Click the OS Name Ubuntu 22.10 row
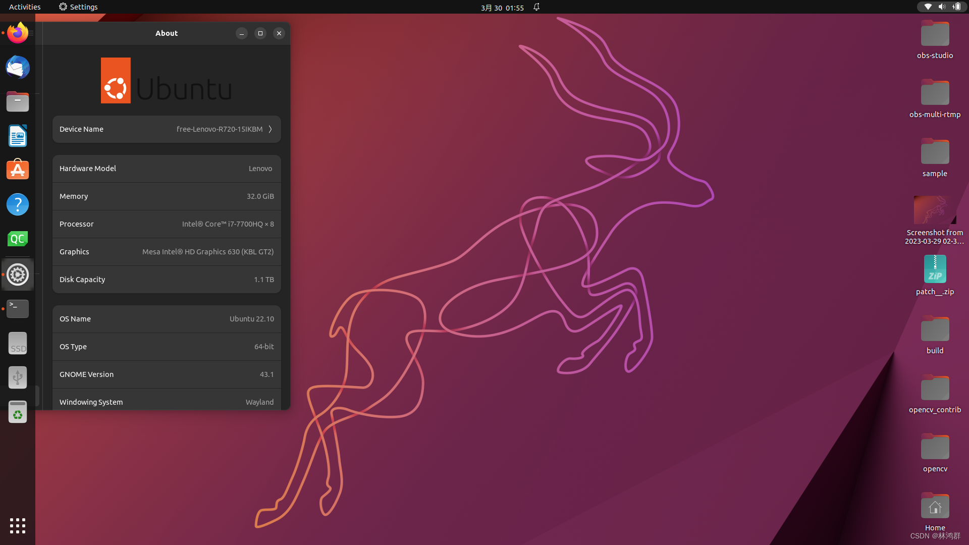The width and height of the screenshot is (969, 545). [x=167, y=319]
